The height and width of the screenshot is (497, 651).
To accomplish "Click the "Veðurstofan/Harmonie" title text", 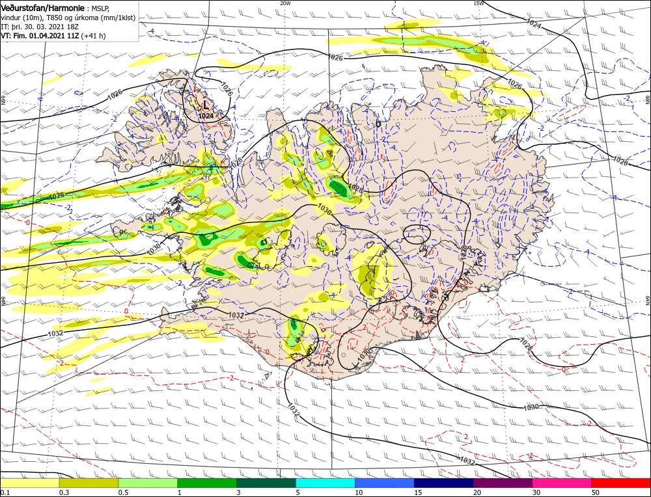I will 42,8.
